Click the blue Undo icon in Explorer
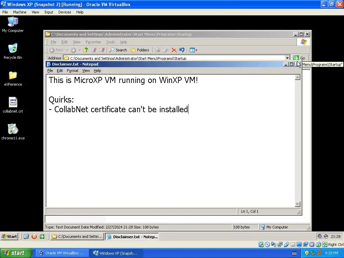This screenshot has height=258, width=344. [x=182, y=50]
